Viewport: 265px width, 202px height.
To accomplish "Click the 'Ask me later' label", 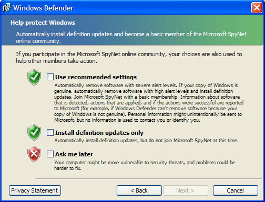I will (x=74, y=154).
